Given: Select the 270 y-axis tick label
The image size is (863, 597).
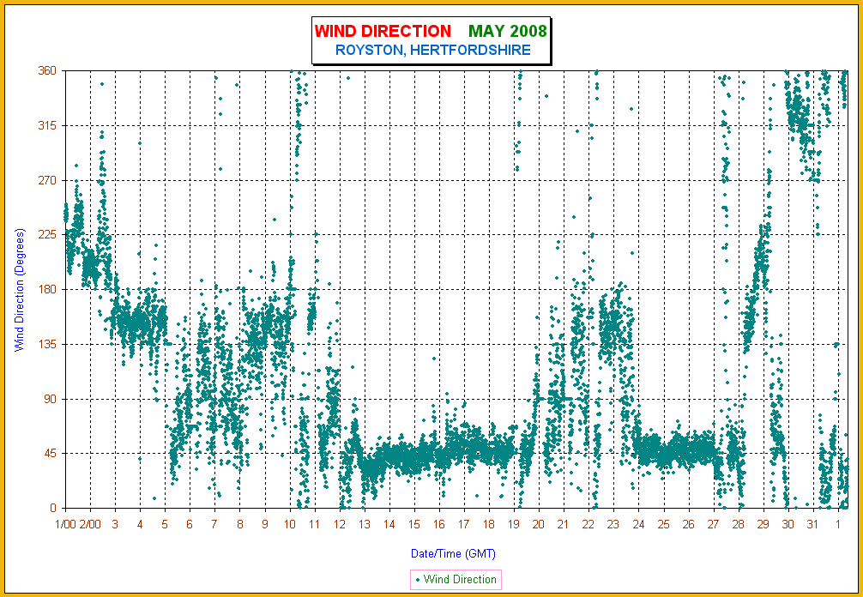Looking at the screenshot, I should pyautogui.click(x=48, y=180).
